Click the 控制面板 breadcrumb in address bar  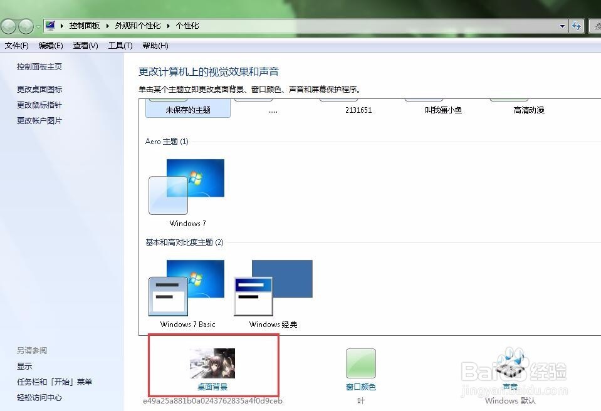pos(85,26)
